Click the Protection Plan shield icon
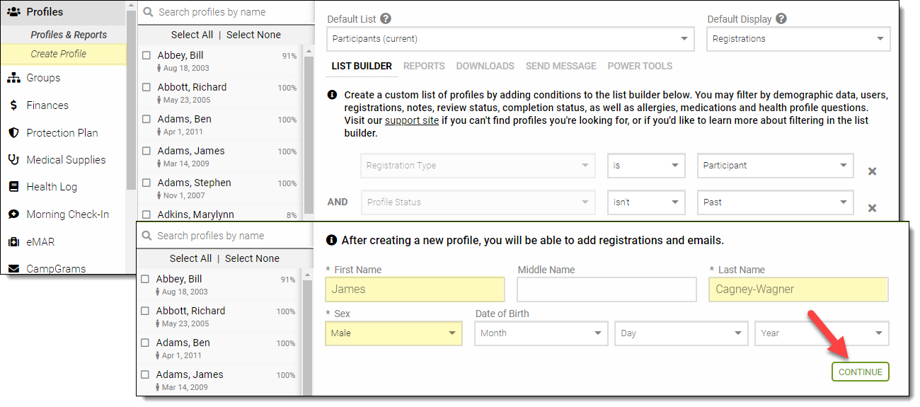The image size is (920, 407). click(13, 133)
